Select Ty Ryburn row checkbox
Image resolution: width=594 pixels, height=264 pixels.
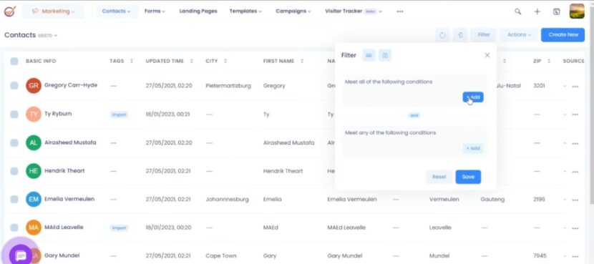[14, 114]
